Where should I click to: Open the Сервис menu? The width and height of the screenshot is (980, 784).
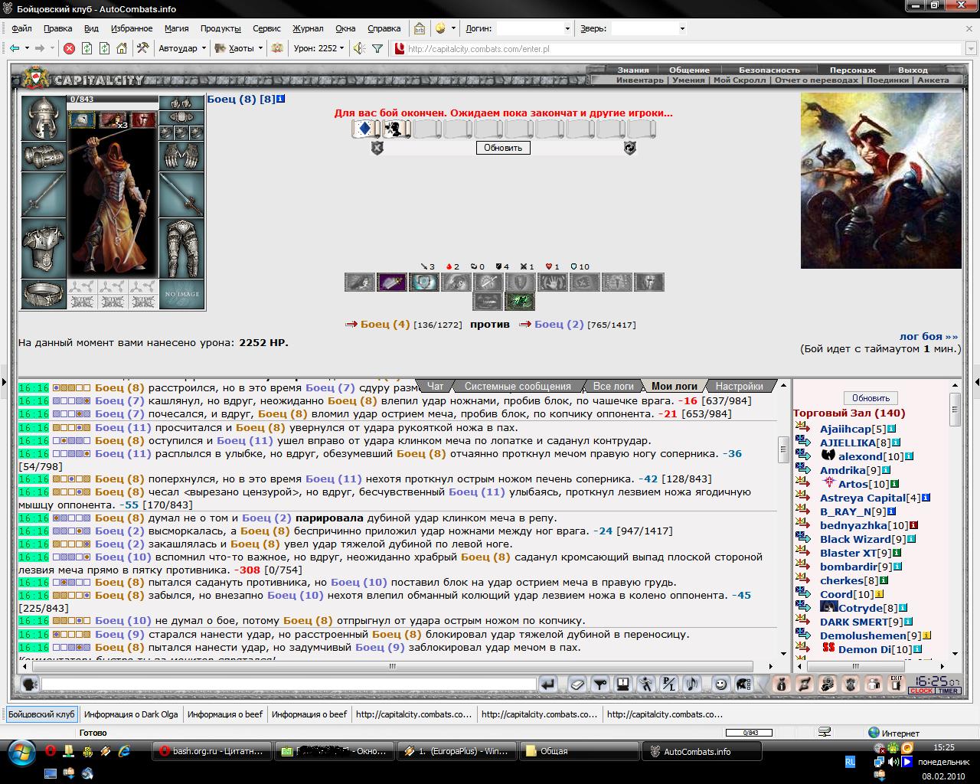266,28
